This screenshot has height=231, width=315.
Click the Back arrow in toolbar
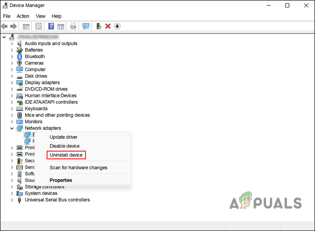(x=4, y=26)
